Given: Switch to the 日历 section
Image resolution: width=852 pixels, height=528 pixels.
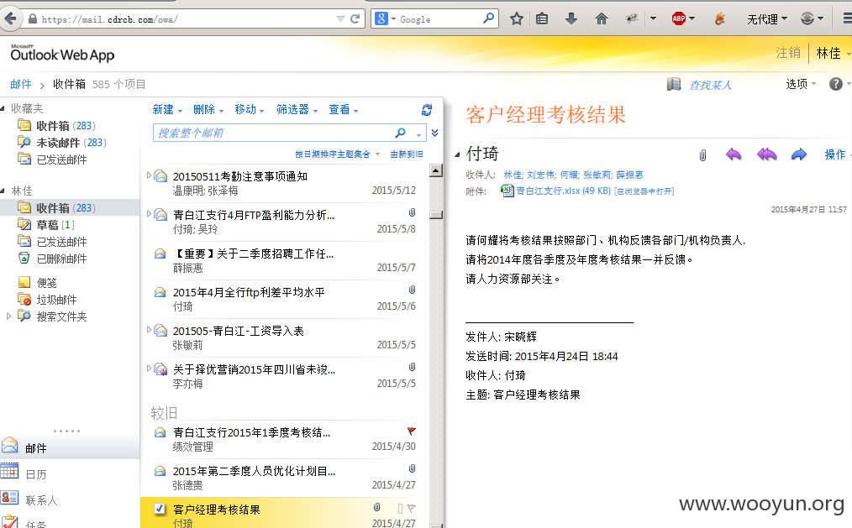Looking at the screenshot, I should 36,474.
